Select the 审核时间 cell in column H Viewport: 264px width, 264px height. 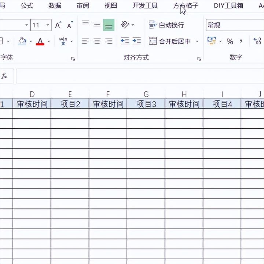tap(184, 104)
